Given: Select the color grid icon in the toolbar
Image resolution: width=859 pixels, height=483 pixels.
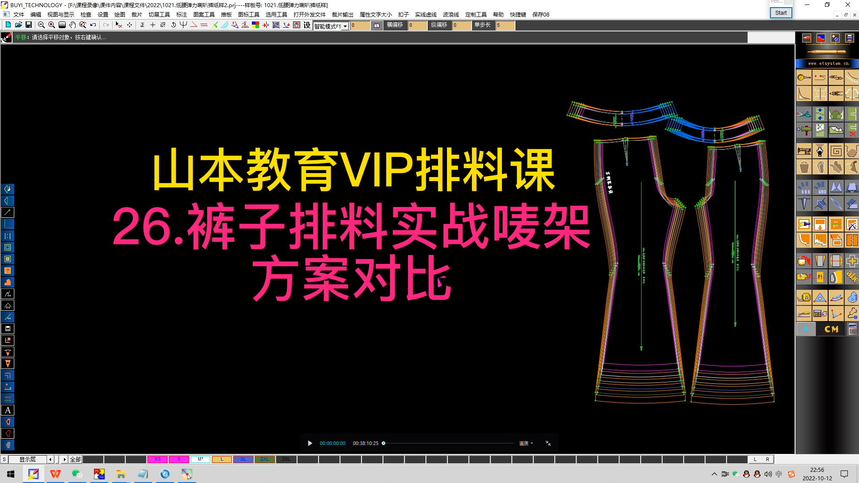Looking at the screenshot, I should (255, 25).
